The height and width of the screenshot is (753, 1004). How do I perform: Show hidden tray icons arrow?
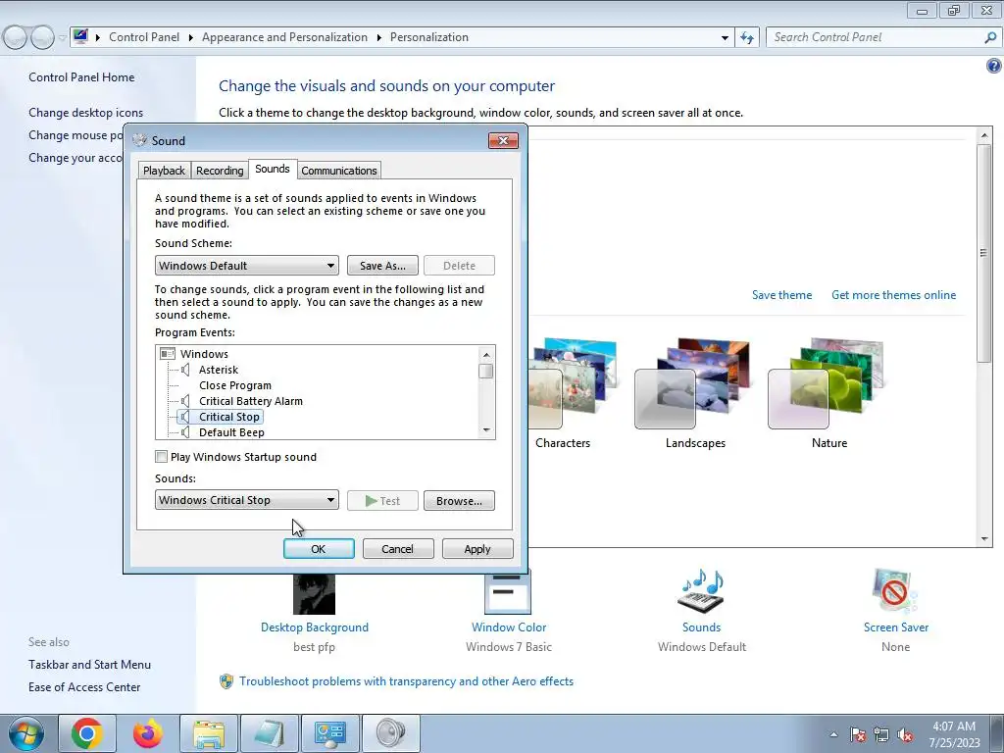tap(833, 734)
